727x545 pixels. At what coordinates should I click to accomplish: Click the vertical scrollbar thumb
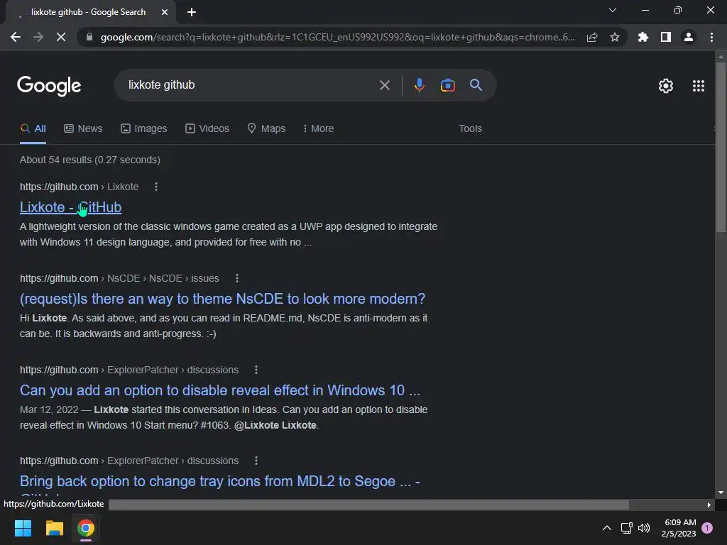(721, 146)
